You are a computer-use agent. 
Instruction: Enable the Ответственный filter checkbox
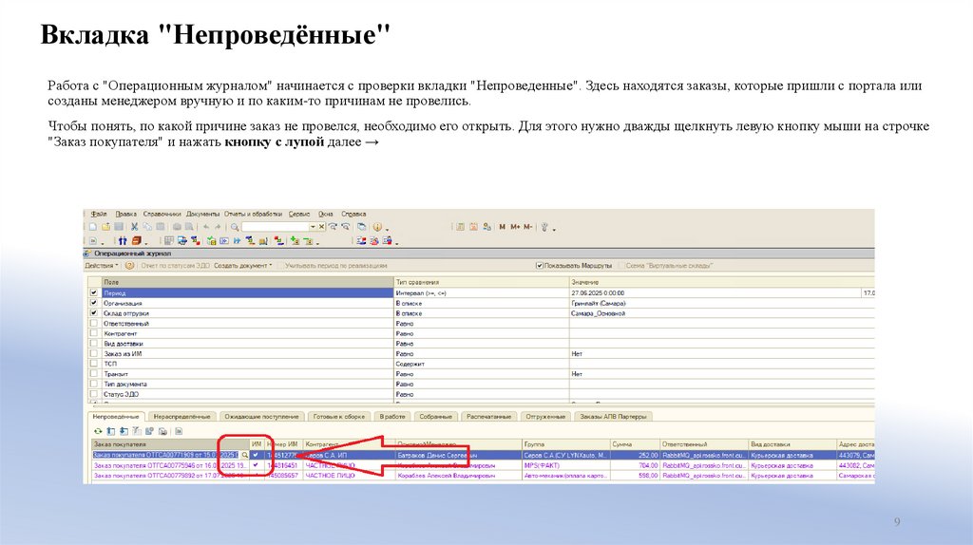tap(94, 323)
